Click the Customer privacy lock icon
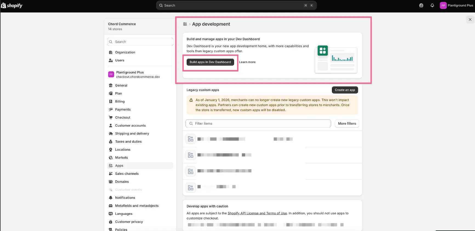Screen dimensions: 475x231 [x=111, y=222]
